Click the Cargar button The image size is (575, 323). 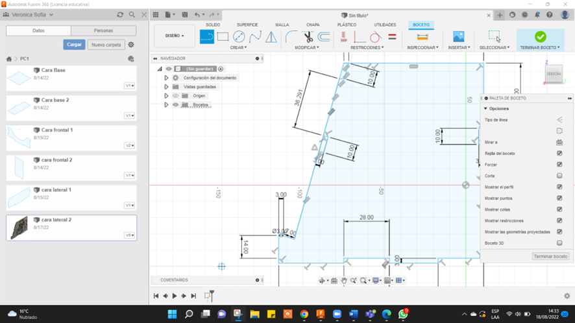pyautogui.click(x=74, y=45)
